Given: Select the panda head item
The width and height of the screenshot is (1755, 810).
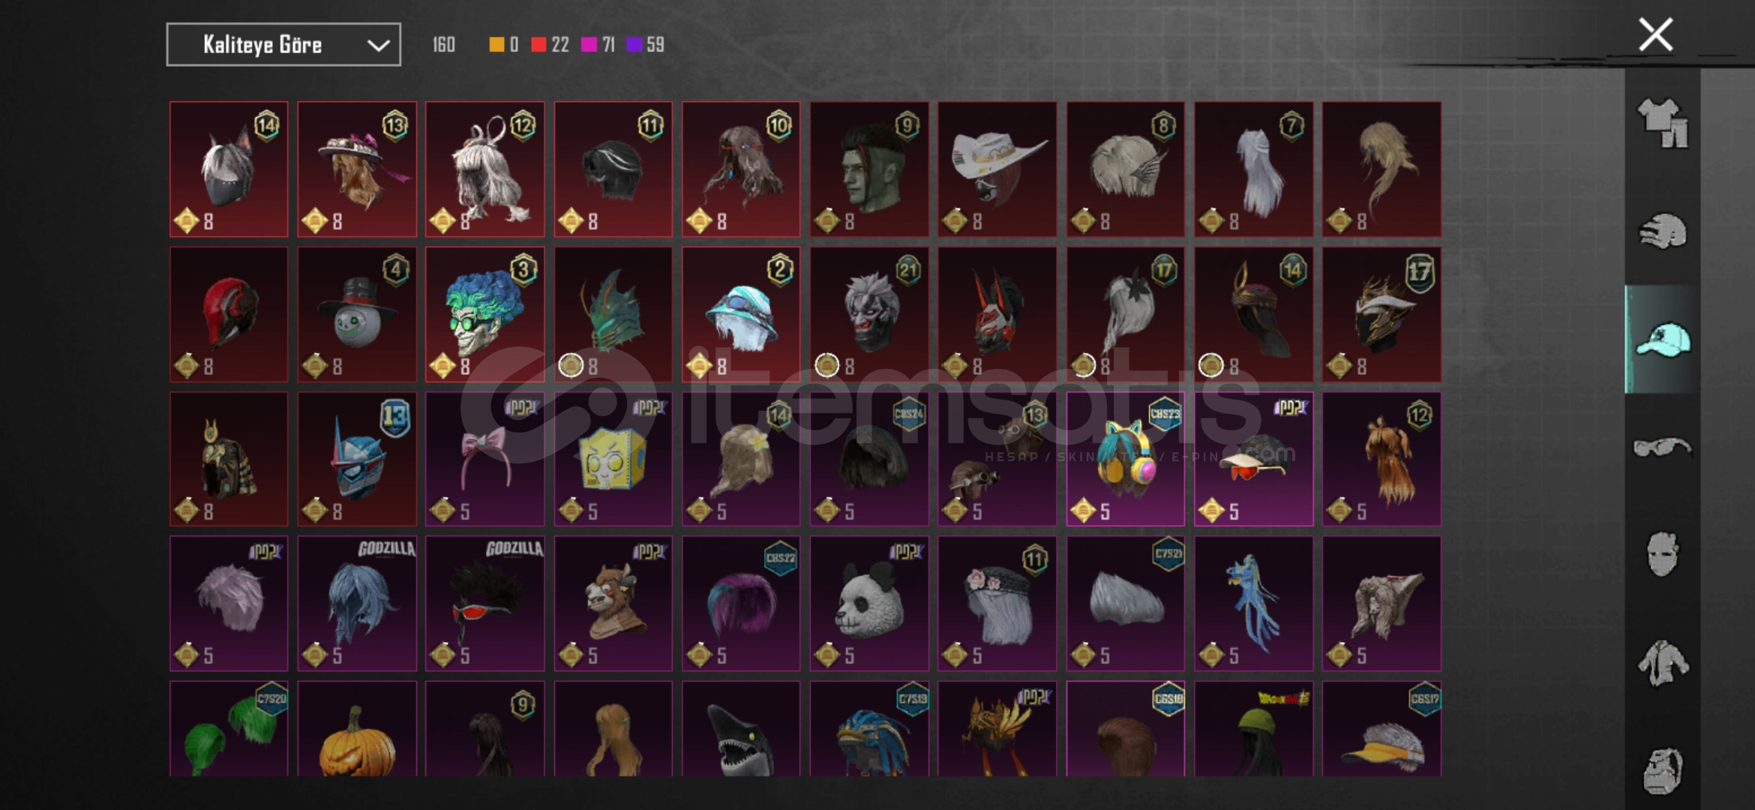Looking at the screenshot, I should coord(869,603).
